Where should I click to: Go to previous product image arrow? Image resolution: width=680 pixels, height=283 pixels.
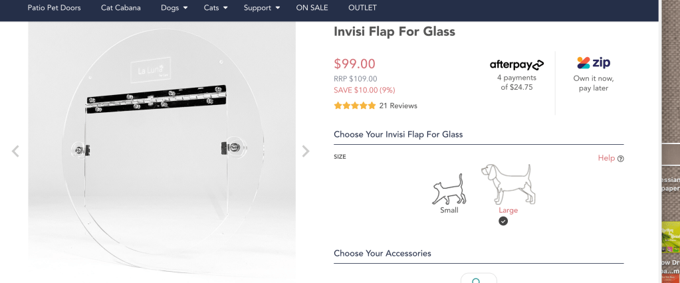tap(15, 151)
